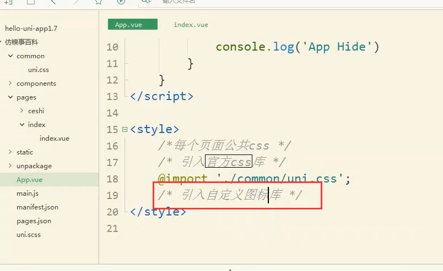This screenshot has width=443, height=271.
Task: Collapse the common folder chevron
Action: click(x=10, y=56)
